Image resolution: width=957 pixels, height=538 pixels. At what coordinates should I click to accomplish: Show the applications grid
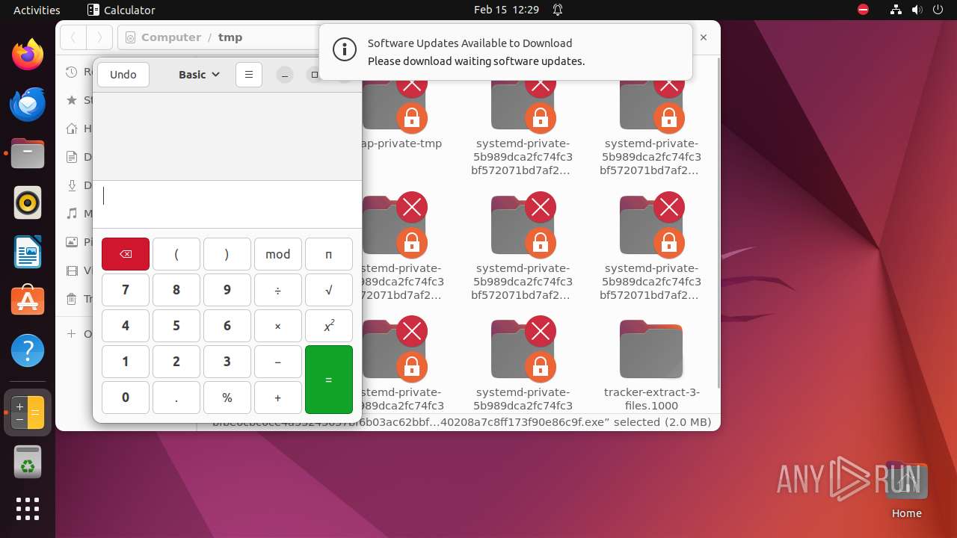click(x=28, y=509)
